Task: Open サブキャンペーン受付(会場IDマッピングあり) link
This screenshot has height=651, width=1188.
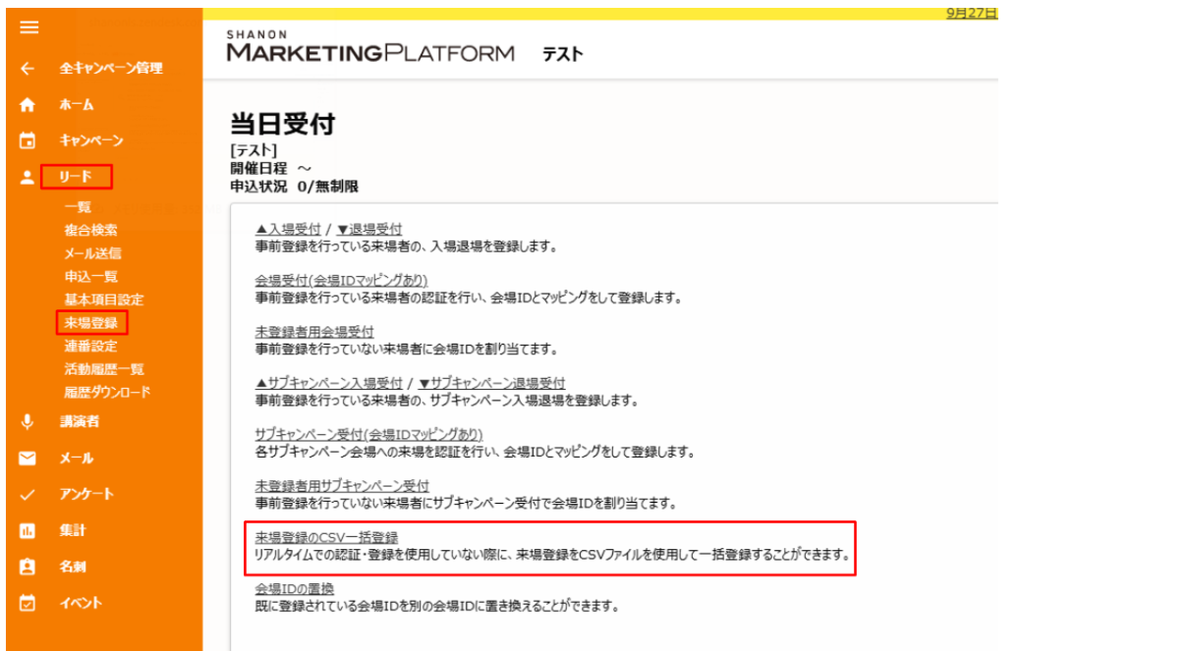Action: point(368,435)
